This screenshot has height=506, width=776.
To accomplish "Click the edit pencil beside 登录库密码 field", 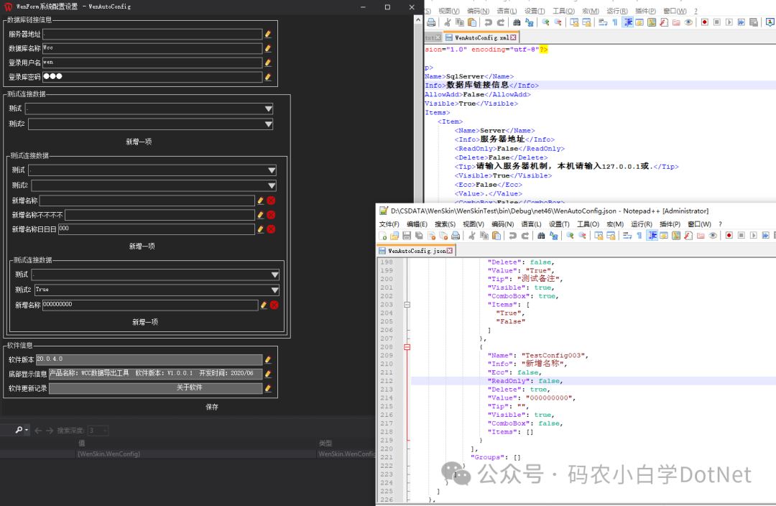I will pyautogui.click(x=268, y=77).
